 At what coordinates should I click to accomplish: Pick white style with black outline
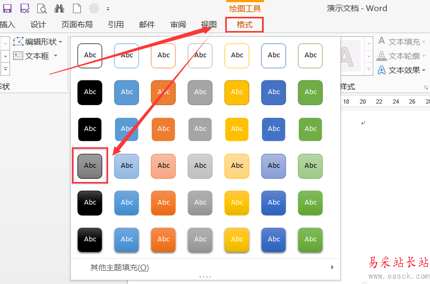coord(90,56)
